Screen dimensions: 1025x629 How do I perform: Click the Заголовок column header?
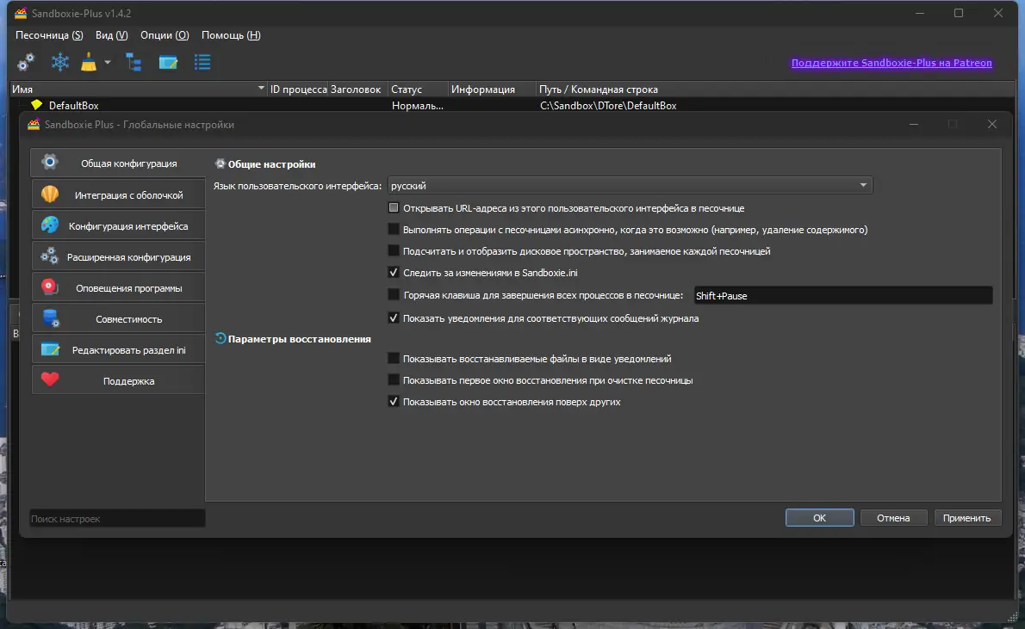356,89
